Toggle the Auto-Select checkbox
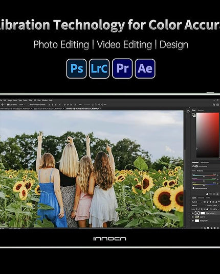This screenshot has height=274, width=220. [8, 105]
